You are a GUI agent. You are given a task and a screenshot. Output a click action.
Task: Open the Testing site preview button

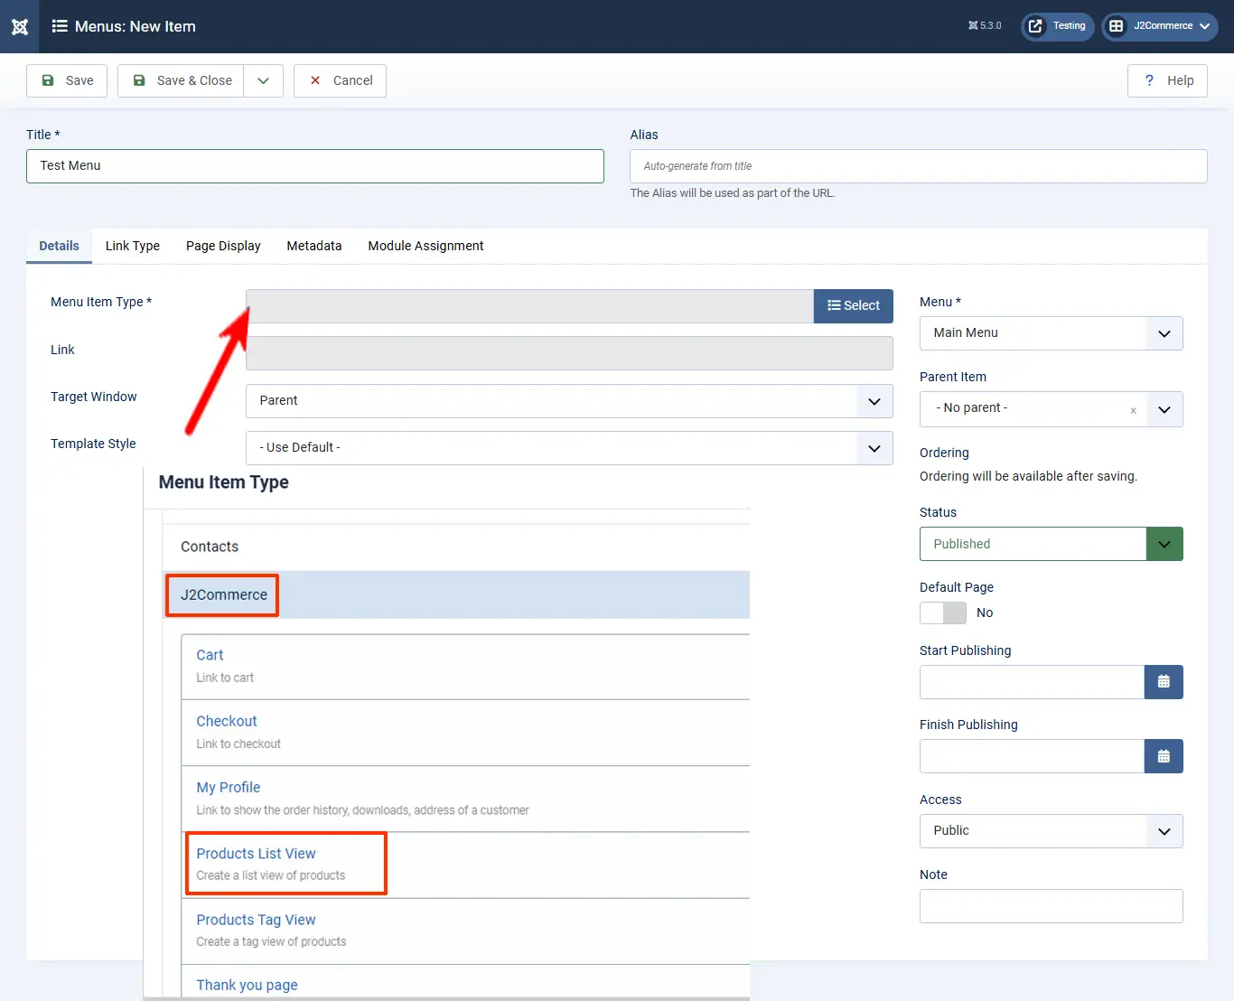(1057, 26)
